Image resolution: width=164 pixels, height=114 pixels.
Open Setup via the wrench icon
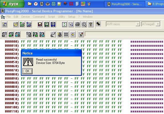pos(84,24)
